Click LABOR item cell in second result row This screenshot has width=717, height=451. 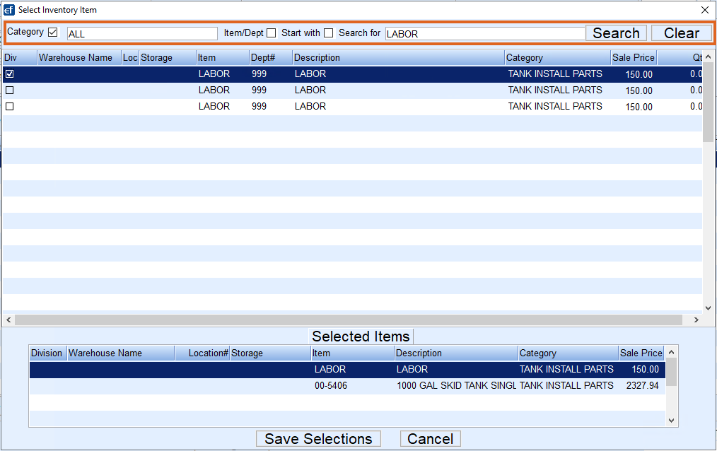(214, 90)
